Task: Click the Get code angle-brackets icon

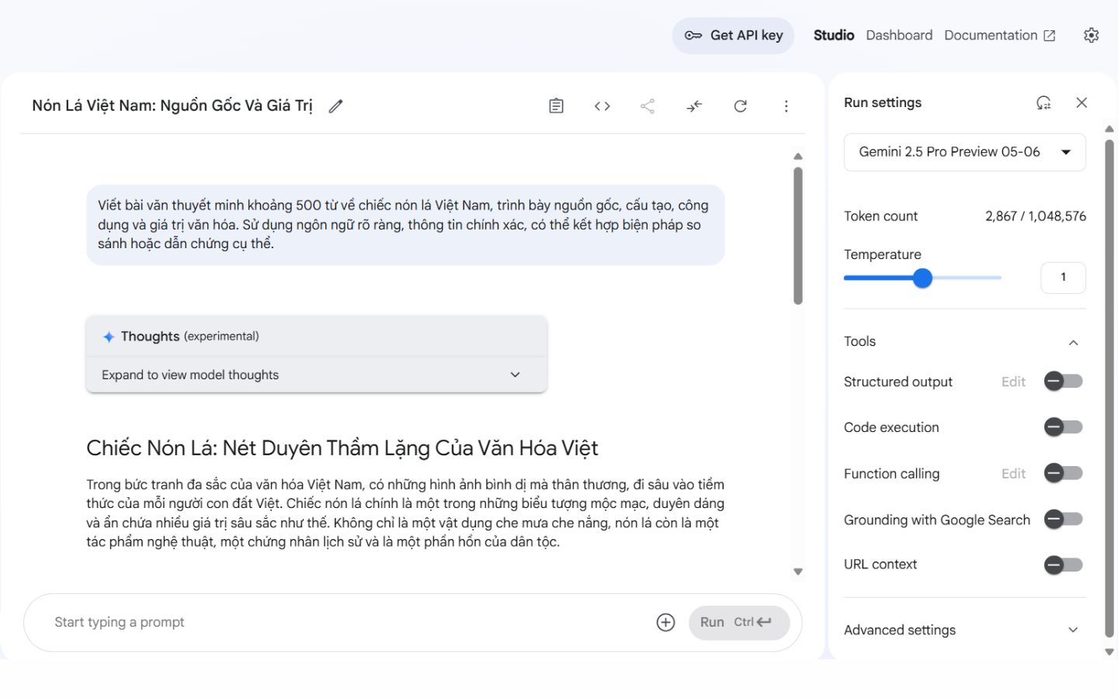Action: 602,105
